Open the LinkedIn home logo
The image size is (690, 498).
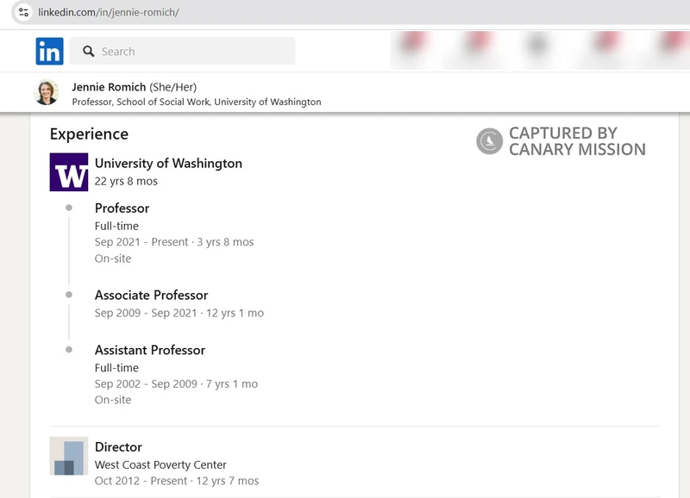(x=49, y=51)
